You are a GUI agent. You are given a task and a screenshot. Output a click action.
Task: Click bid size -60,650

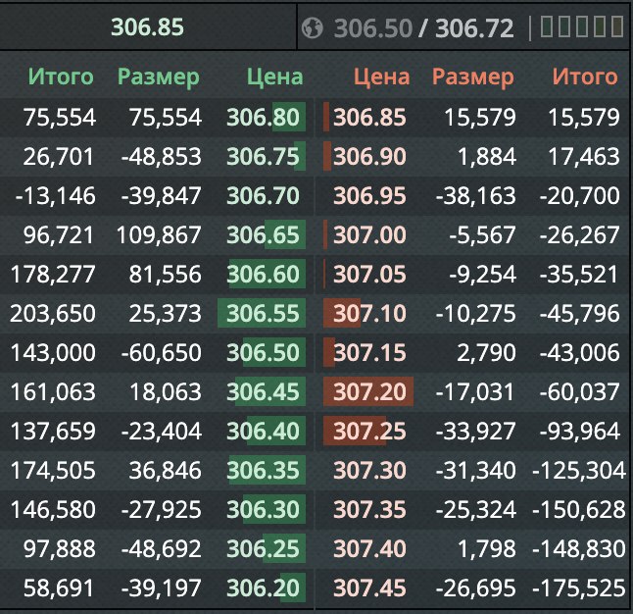click(161, 353)
